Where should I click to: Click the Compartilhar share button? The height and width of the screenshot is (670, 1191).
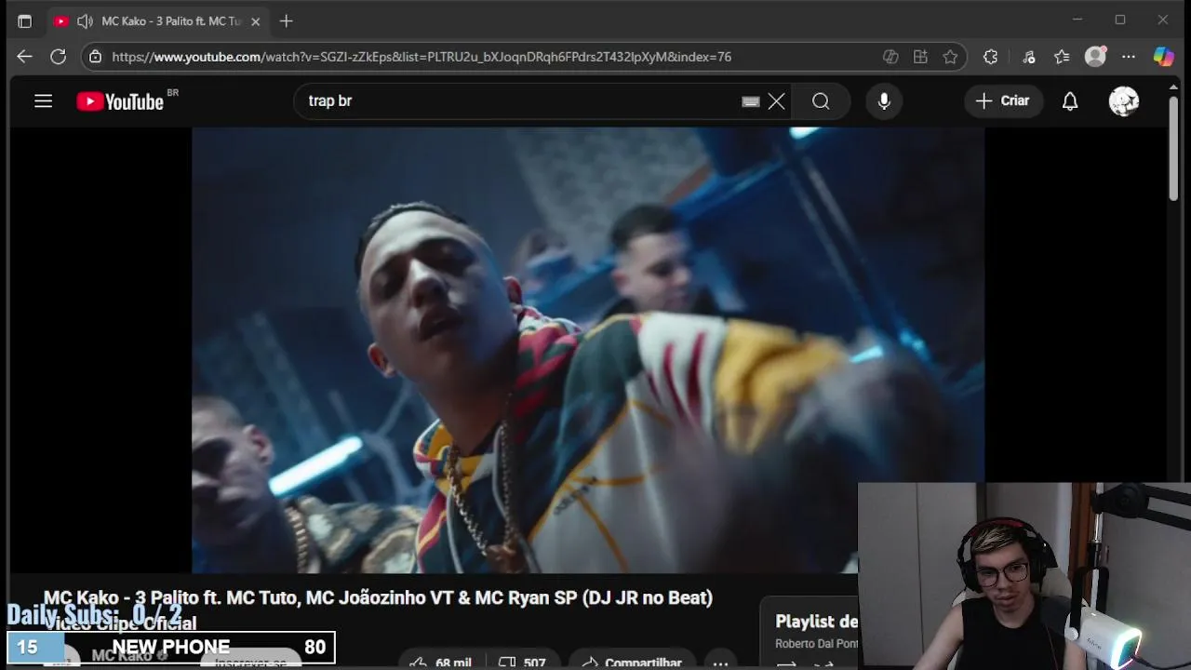tap(632, 662)
